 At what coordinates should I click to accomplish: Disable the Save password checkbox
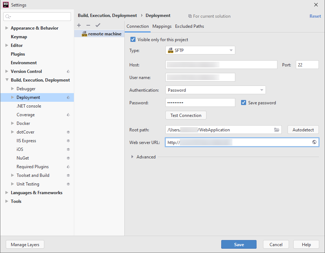(x=243, y=102)
